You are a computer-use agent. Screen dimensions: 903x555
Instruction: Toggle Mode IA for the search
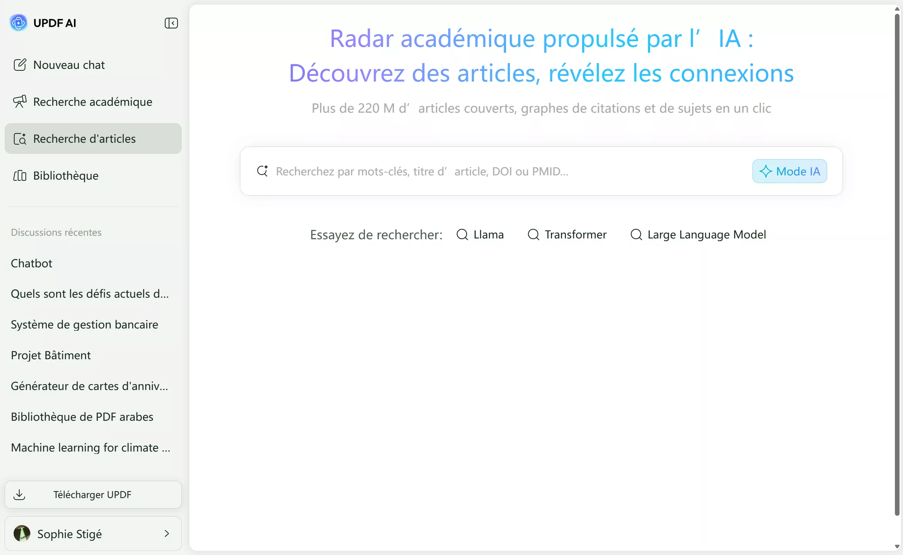789,171
